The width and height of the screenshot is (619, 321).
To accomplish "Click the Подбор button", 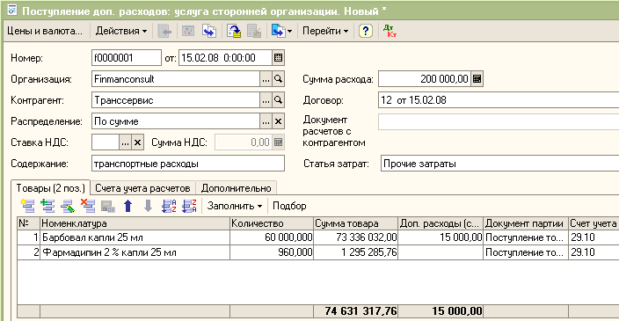I will pyautogui.click(x=289, y=206).
